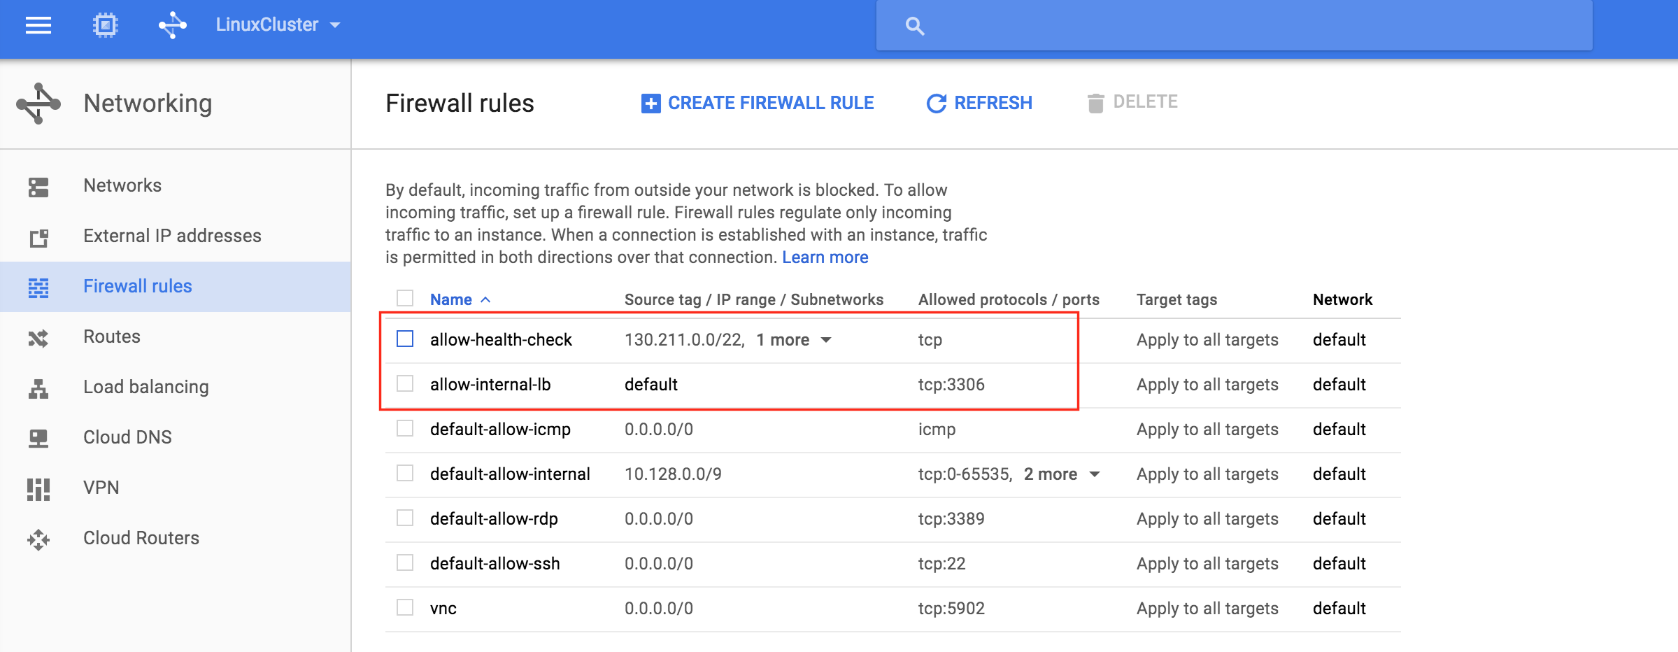1678x652 pixels.
Task: Click the 10.128.0.0/9 source range
Action: pyautogui.click(x=673, y=474)
